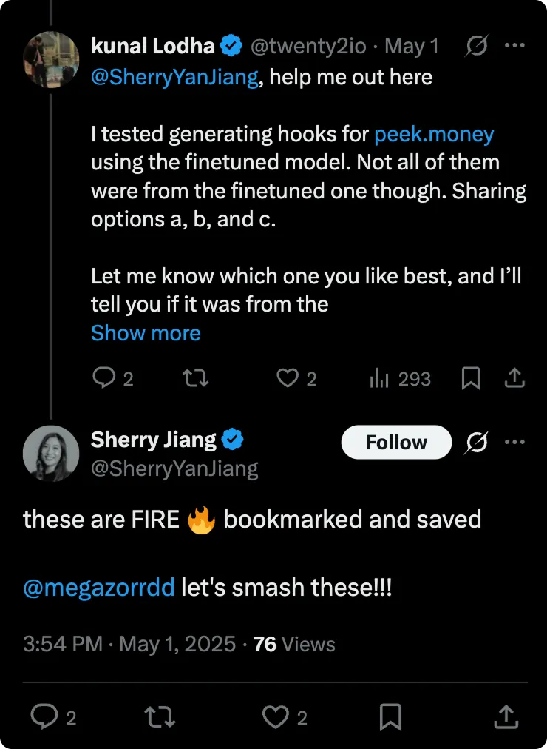Viewport: 547px width, 749px height.
Task: Repost Sherry Jiang's tweet
Action: [x=160, y=717]
